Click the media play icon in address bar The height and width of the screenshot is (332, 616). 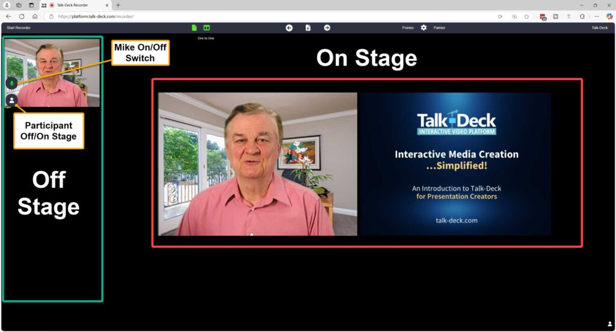click(x=514, y=16)
